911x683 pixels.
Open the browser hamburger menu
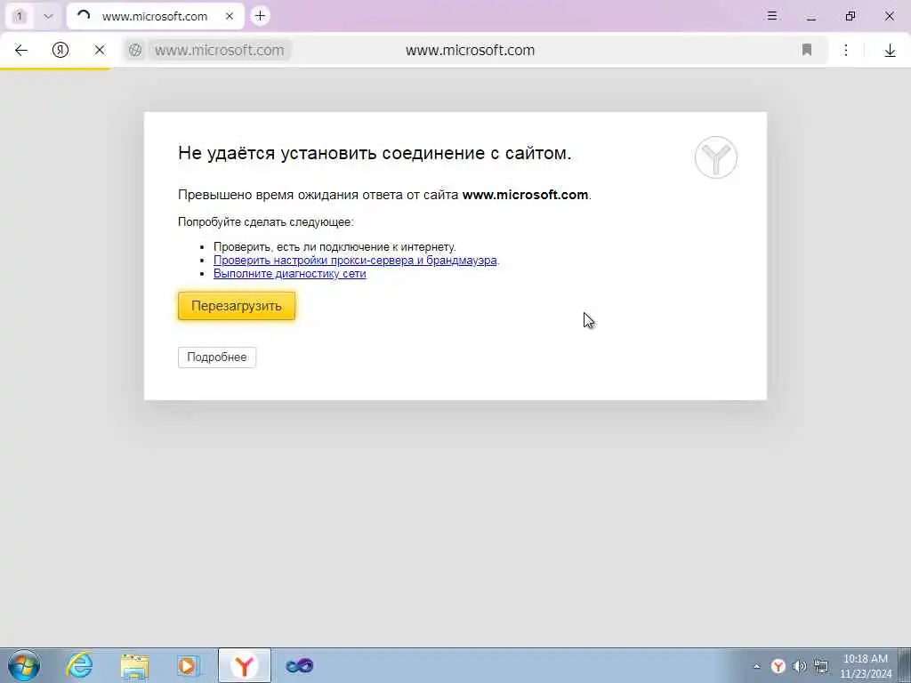[771, 16]
